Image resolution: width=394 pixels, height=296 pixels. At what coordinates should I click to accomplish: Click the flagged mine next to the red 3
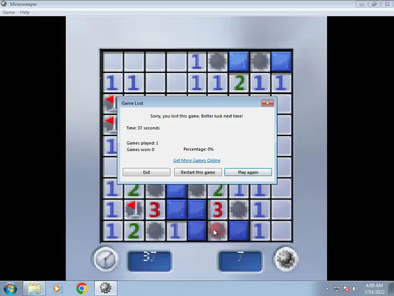(134, 209)
